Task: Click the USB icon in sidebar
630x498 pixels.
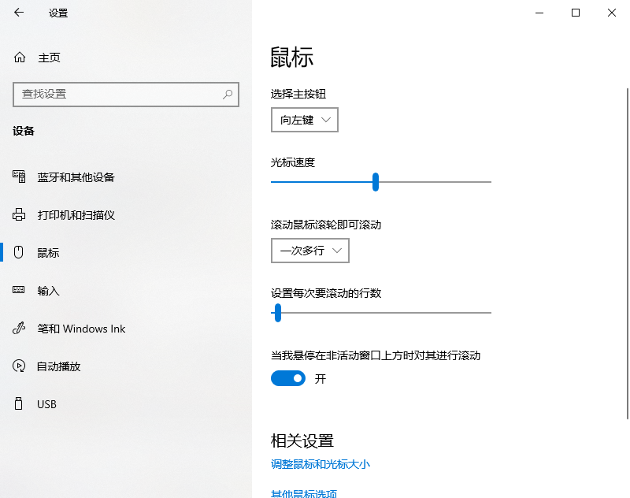Action: tap(17, 403)
